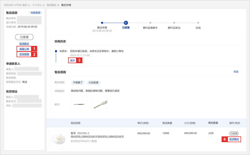Collapse the 售后原因 section with 收起
The height and width of the screenshot is (155, 250).
pos(236,72)
